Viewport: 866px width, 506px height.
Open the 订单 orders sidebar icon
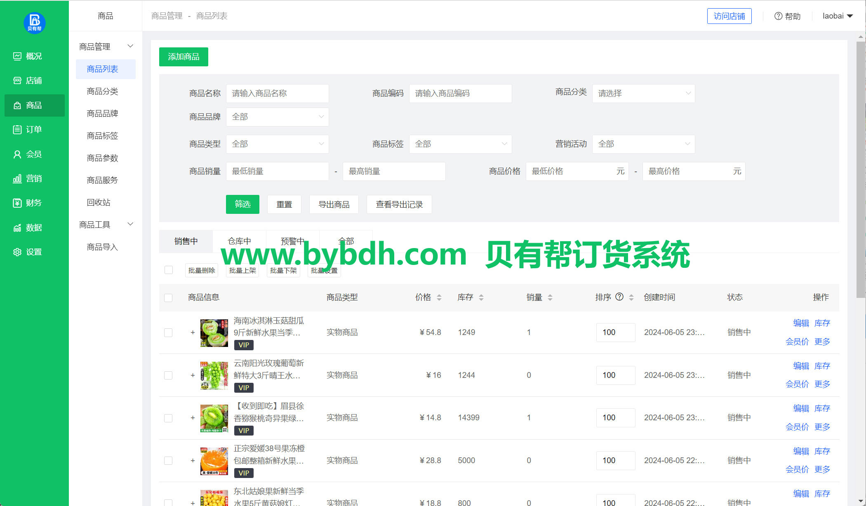pos(17,130)
